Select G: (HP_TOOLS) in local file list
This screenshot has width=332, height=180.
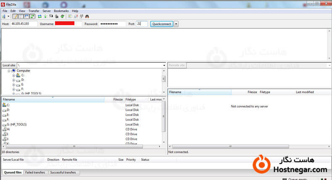[82, 124]
